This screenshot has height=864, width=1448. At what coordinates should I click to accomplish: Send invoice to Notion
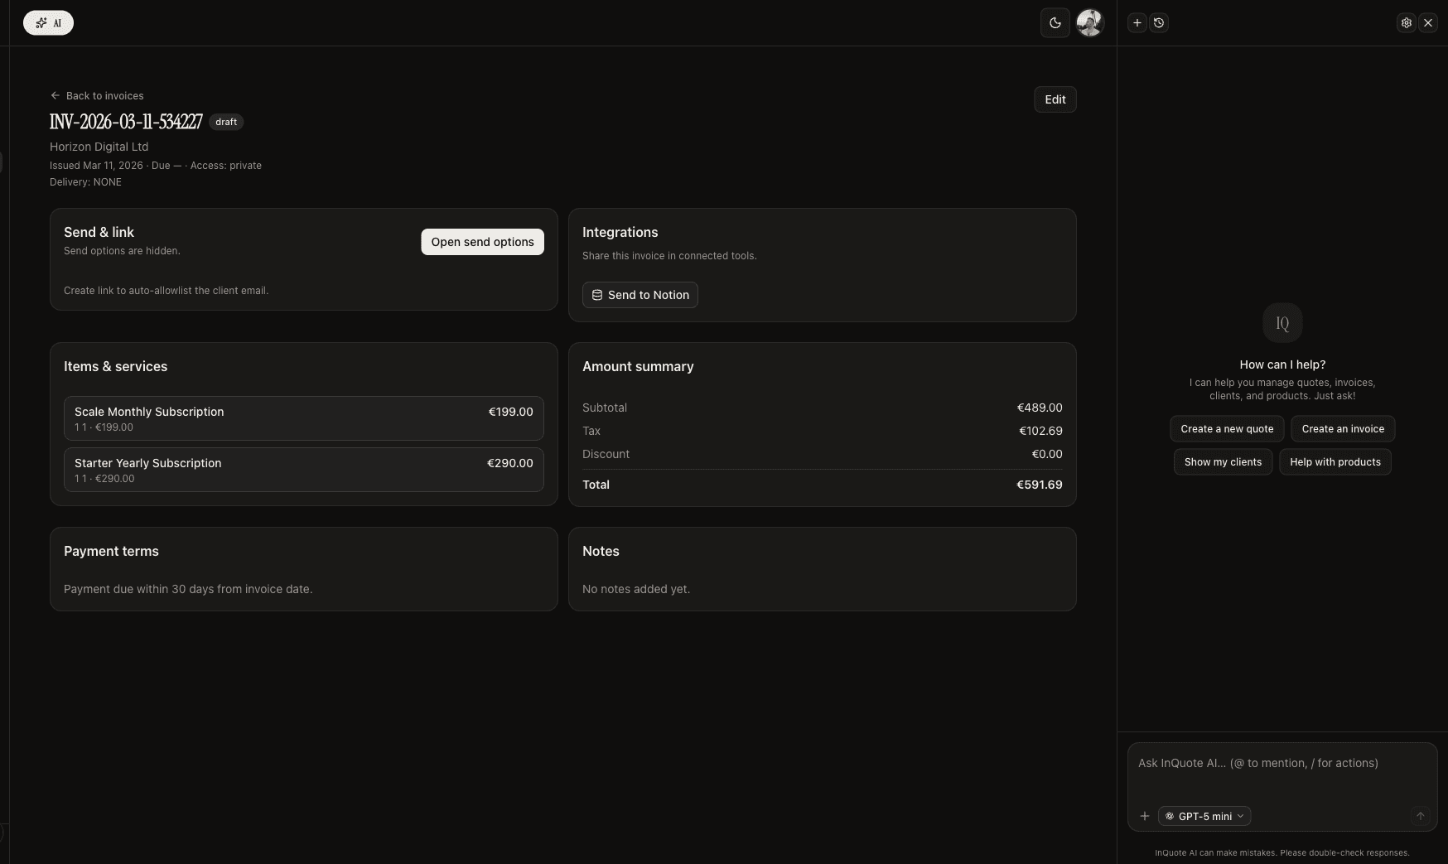coord(640,295)
